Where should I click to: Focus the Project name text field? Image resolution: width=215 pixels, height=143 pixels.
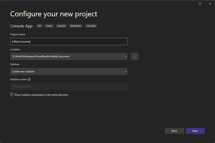pyautogui.click(x=69, y=41)
